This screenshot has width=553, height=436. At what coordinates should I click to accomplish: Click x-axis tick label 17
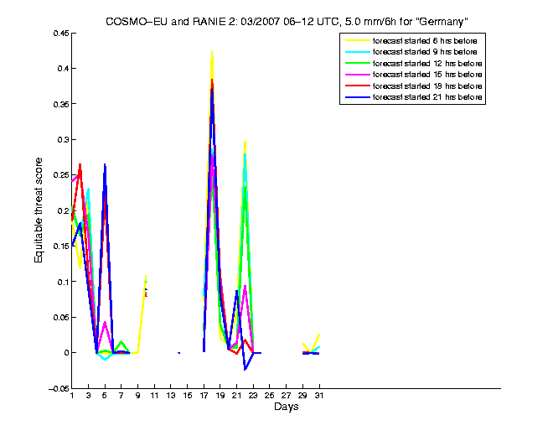pos(204,396)
